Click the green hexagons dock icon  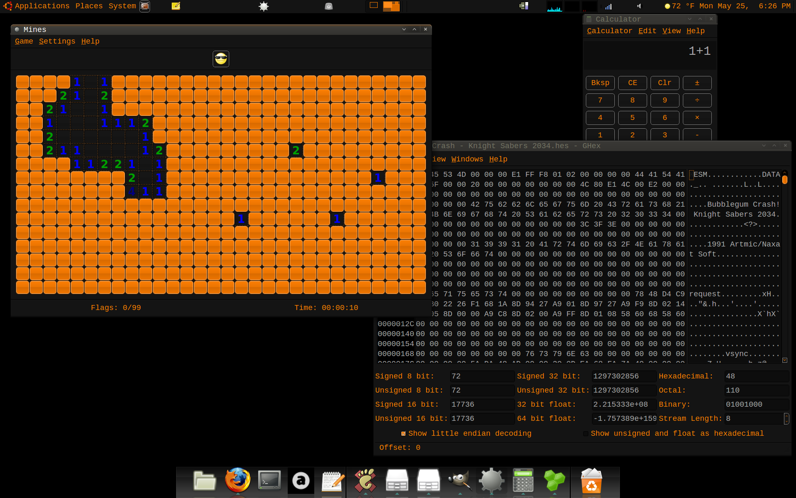555,481
